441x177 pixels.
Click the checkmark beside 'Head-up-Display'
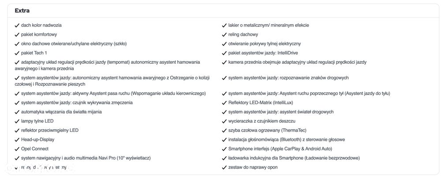coord(17,140)
